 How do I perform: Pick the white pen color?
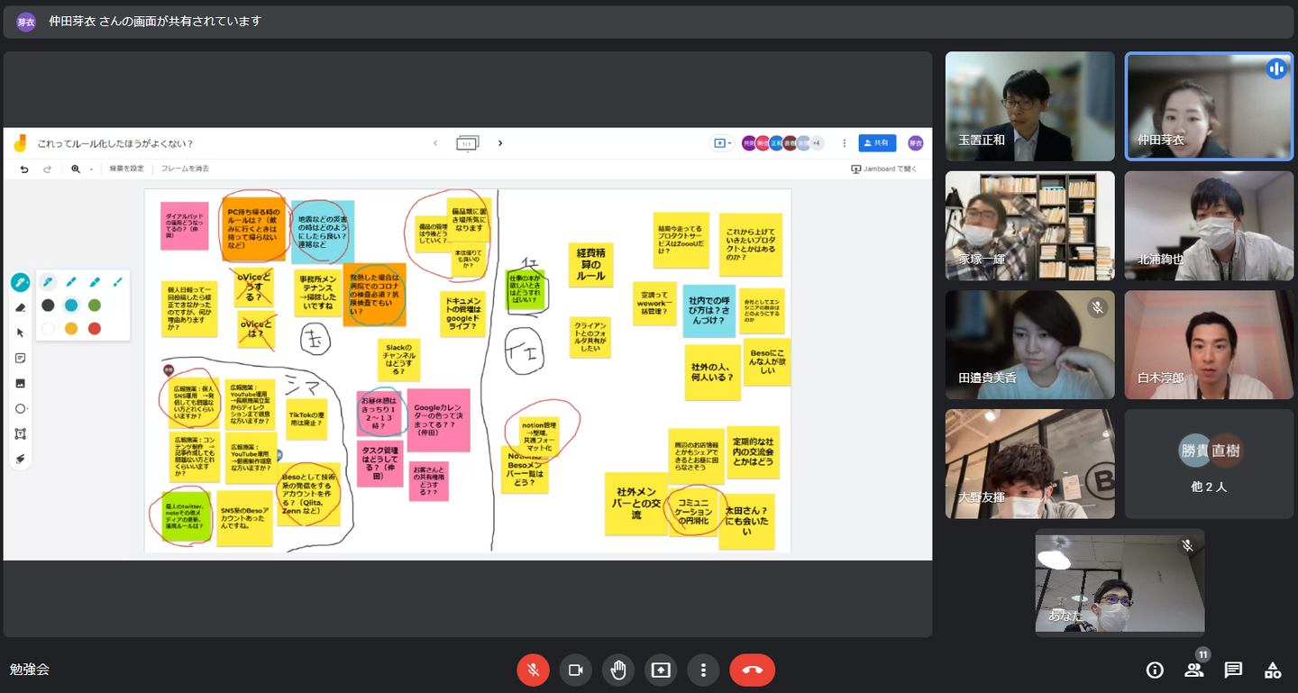(x=48, y=329)
